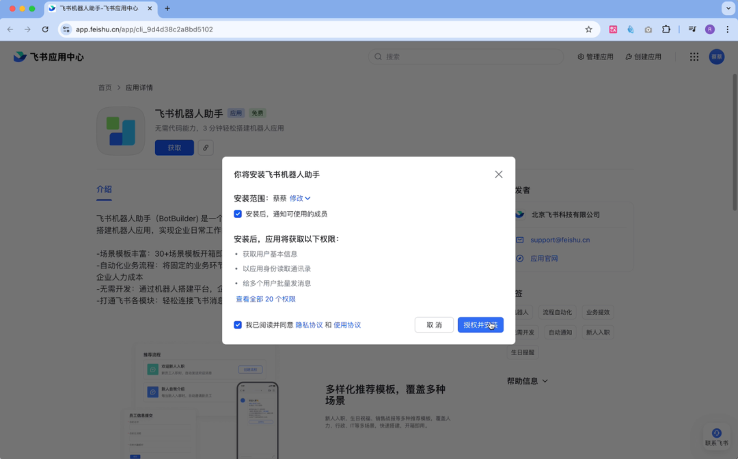Image resolution: width=738 pixels, height=459 pixels.
Task: Click the 新人入职 tag
Action: (598, 333)
